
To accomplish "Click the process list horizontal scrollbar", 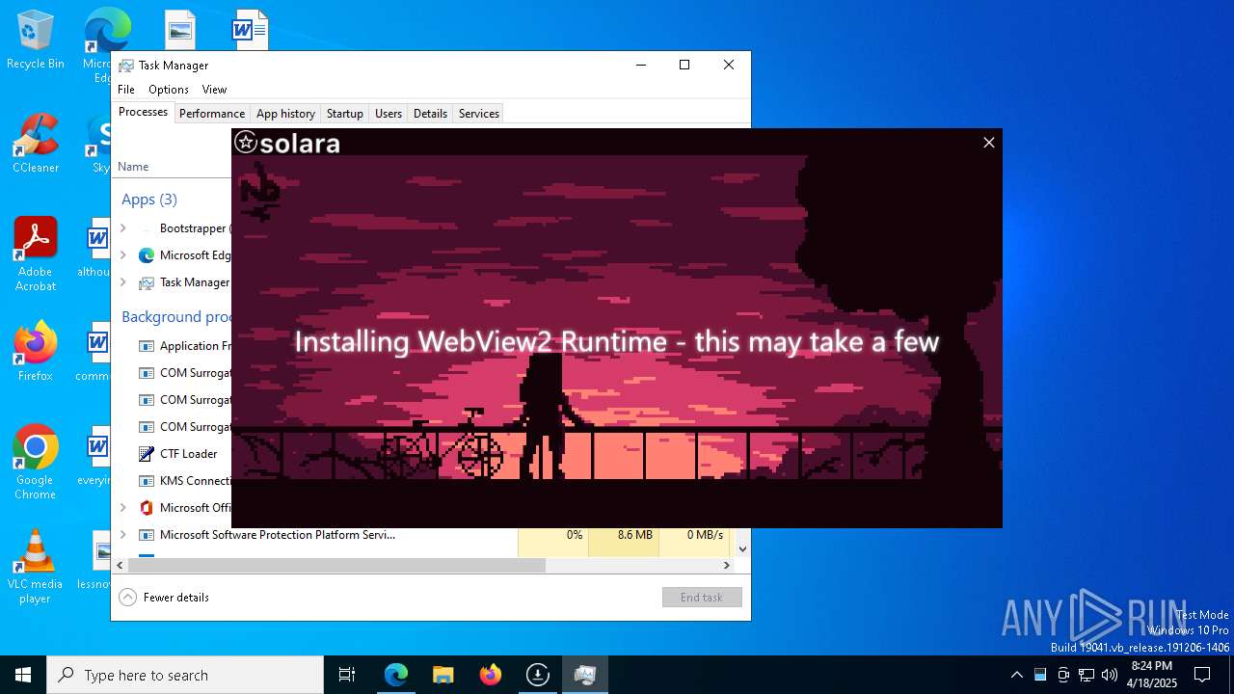I will pos(336,566).
